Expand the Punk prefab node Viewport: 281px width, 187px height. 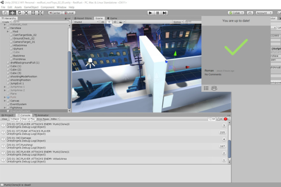click(x=5, y=97)
